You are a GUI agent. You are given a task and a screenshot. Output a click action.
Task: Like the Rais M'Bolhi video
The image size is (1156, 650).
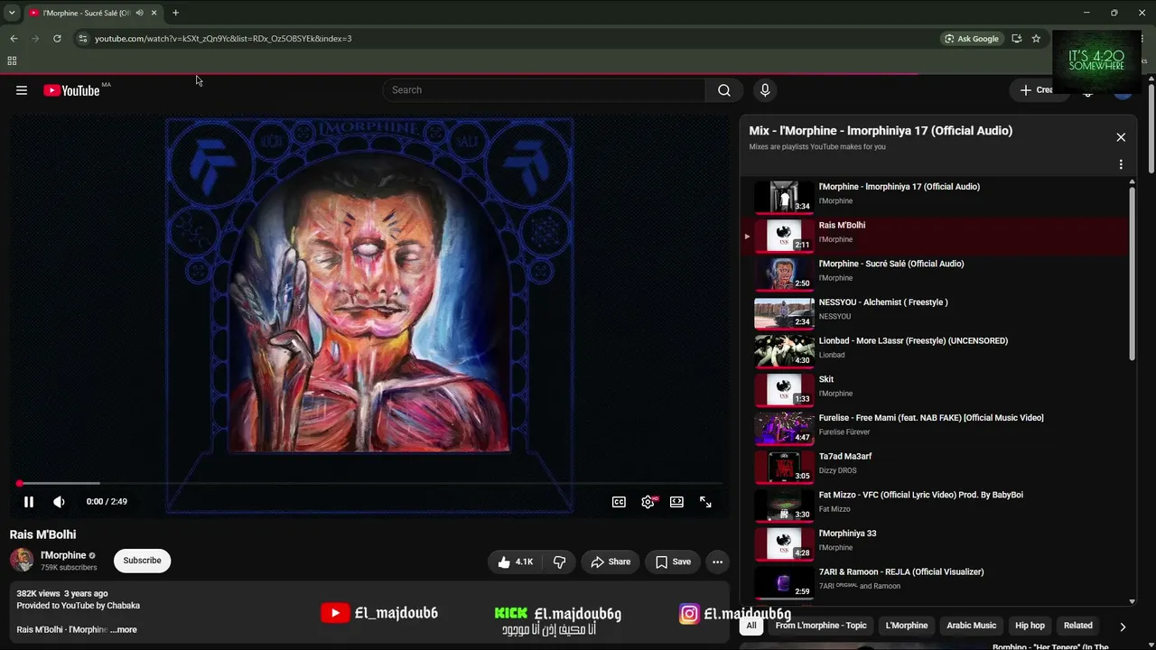[515, 562]
